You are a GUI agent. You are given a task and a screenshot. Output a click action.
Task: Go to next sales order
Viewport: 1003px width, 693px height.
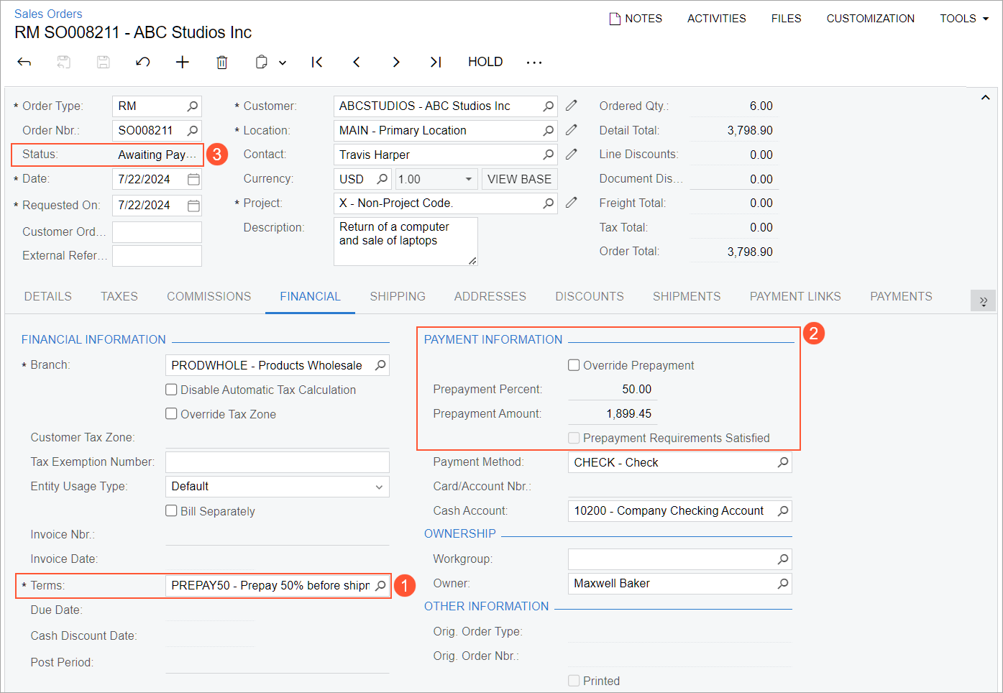click(x=396, y=63)
